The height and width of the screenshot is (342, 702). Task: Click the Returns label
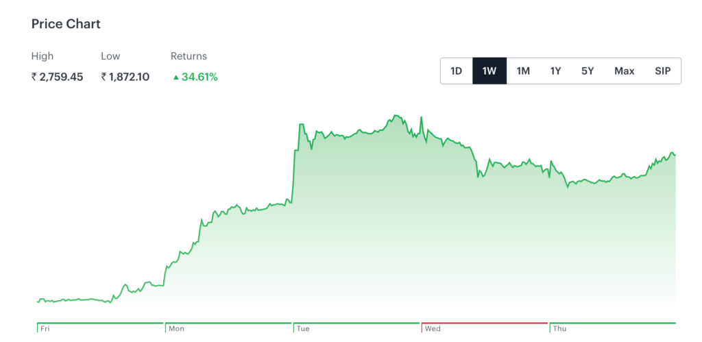point(189,56)
